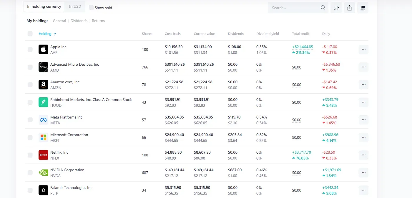Click the Apple Inc logo icon
The width and height of the screenshot is (412, 198).
(x=43, y=50)
